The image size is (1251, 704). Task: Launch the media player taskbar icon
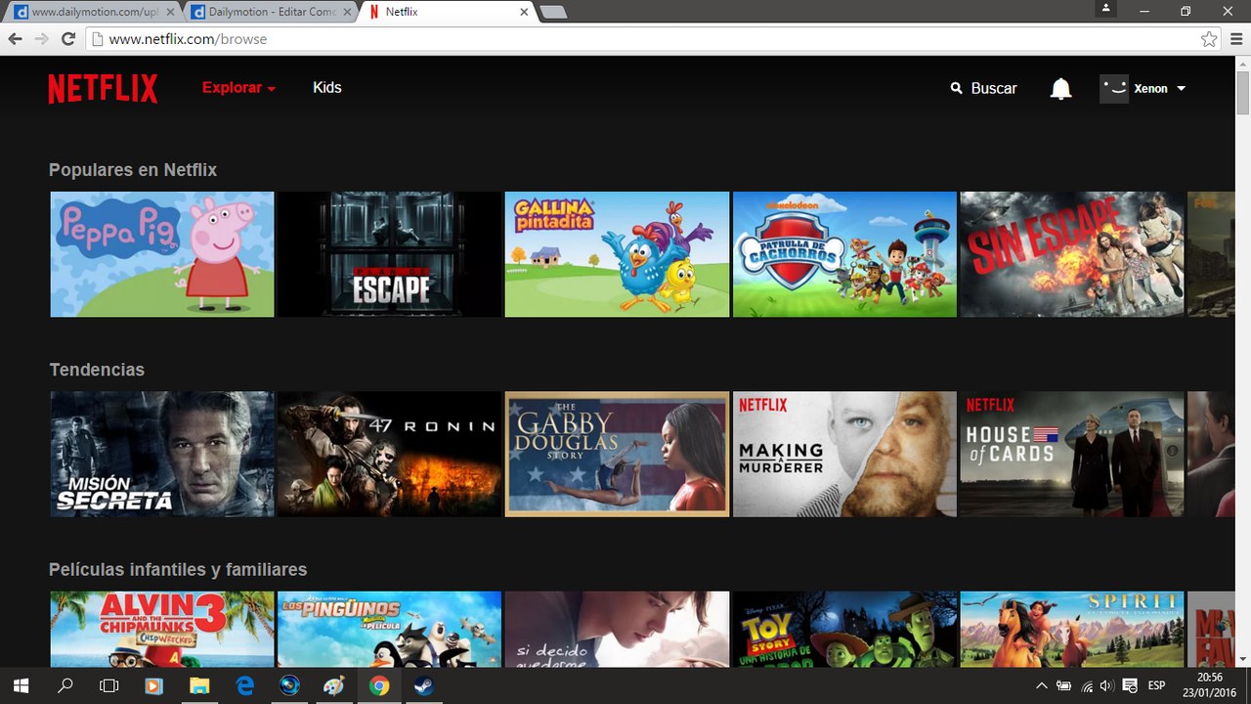tap(153, 685)
